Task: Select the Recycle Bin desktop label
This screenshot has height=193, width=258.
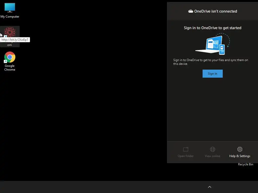Action: click(x=245, y=164)
